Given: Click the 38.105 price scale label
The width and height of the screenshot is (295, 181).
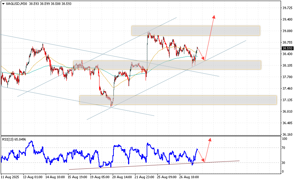Looking at the screenshot, I should (x=287, y=66).
